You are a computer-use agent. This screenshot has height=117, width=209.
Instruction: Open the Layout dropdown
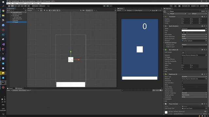coord(203,6)
